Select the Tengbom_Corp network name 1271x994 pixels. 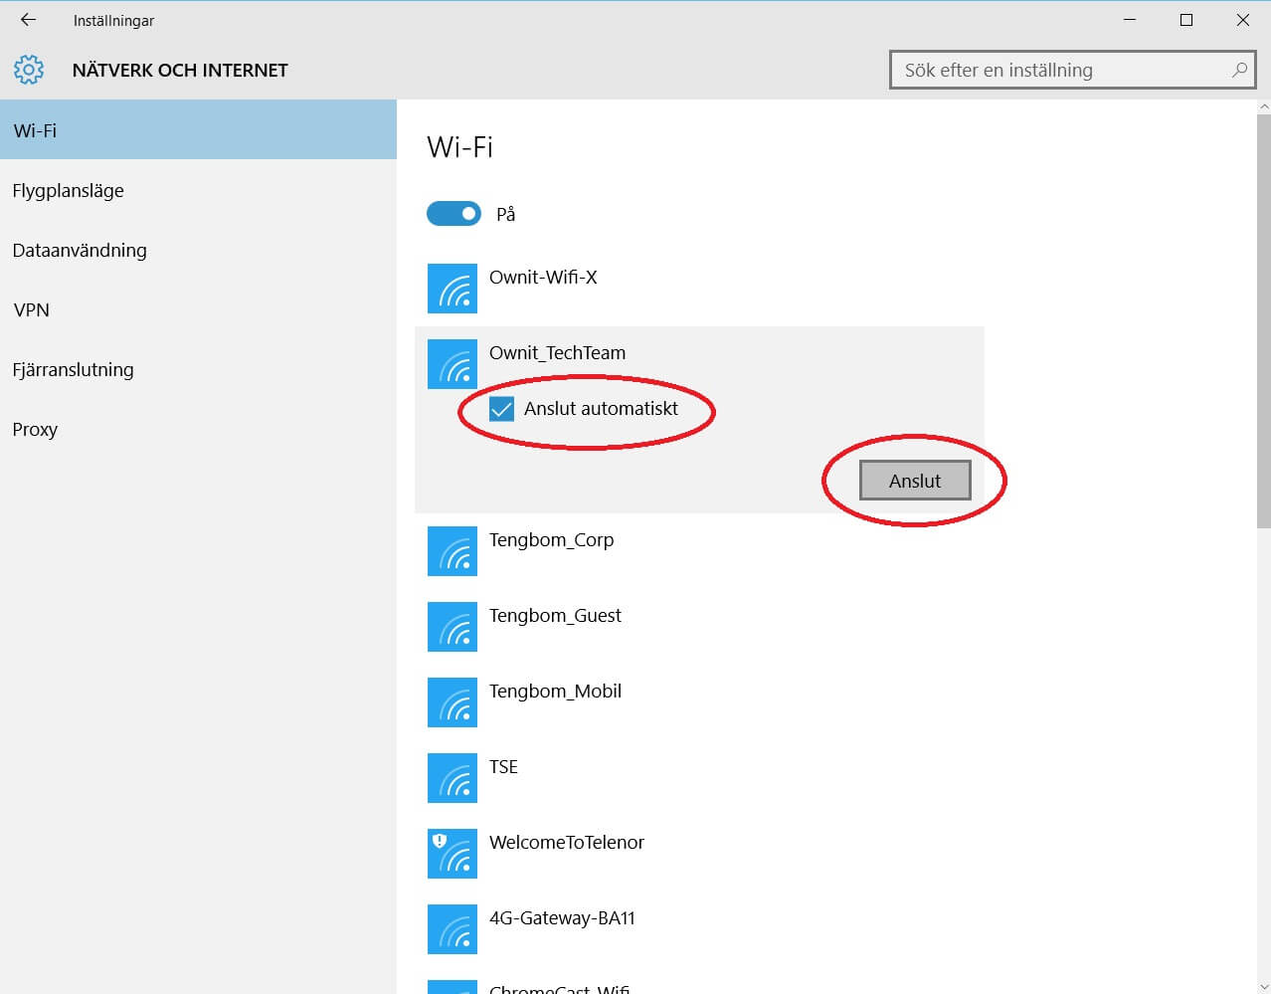(551, 540)
